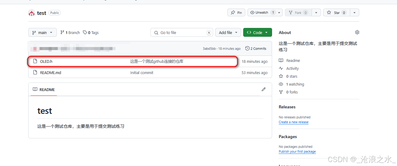This screenshot has height=166, width=397.
Task: Click the Public visibility badge
Action: (55, 13)
